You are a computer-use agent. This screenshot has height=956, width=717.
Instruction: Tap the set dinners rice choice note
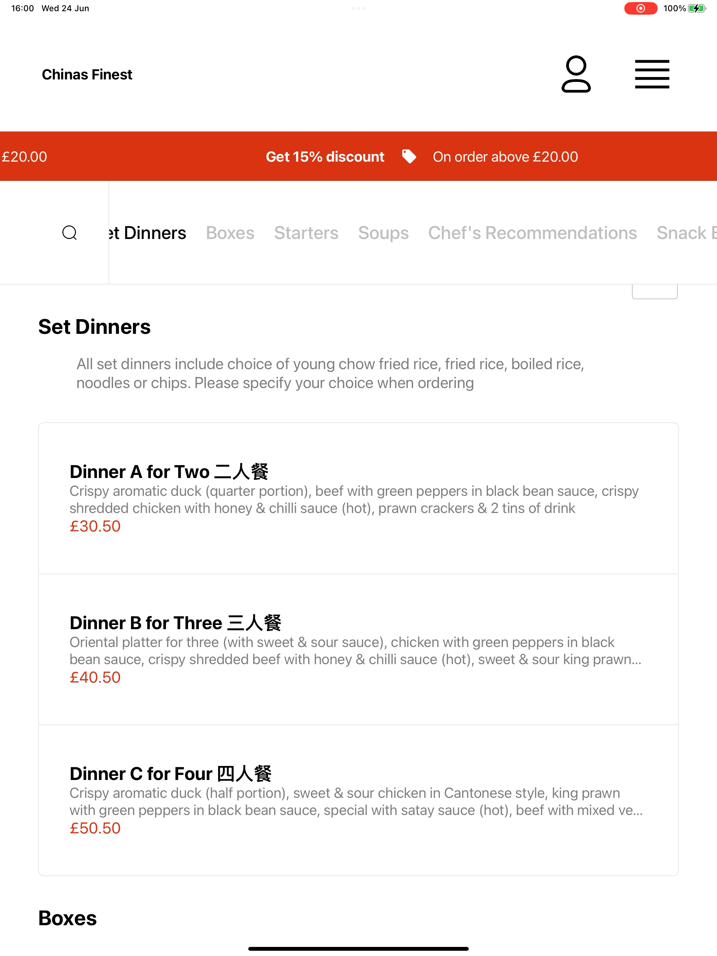point(330,373)
